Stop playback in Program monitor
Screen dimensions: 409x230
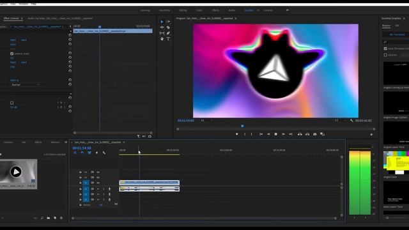[275, 134]
